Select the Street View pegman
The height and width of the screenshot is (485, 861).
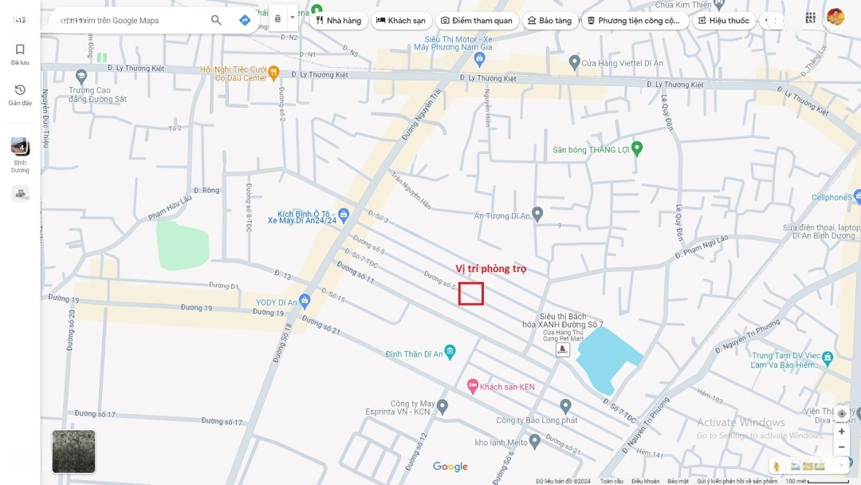tap(776, 466)
